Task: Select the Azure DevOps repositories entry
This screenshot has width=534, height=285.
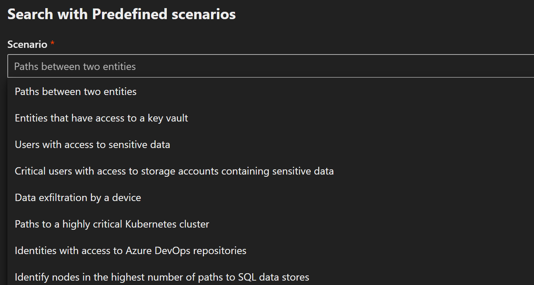Action: coord(130,250)
